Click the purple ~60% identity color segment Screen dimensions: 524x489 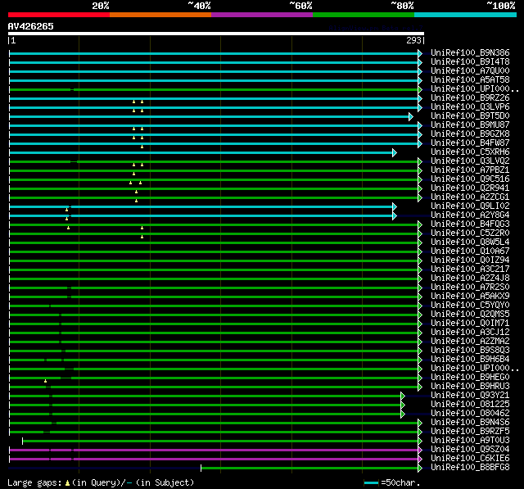tap(262, 15)
